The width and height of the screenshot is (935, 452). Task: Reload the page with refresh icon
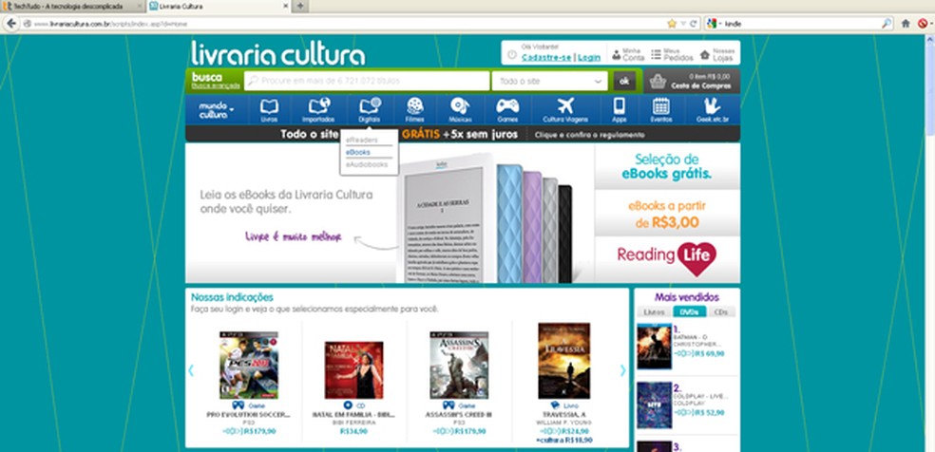pyautogui.click(x=694, y=24)
